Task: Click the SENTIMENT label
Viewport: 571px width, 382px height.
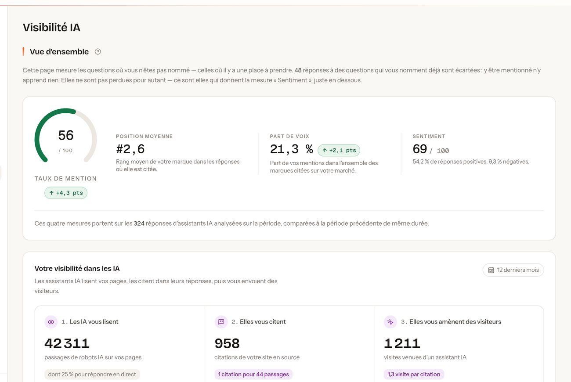Action: click(429, 137)
